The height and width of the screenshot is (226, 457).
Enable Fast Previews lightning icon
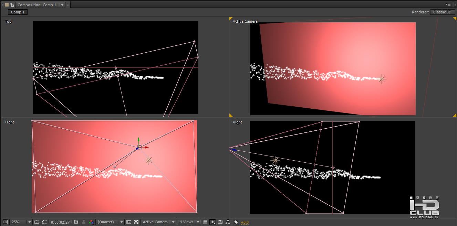(x=212, y=222)
